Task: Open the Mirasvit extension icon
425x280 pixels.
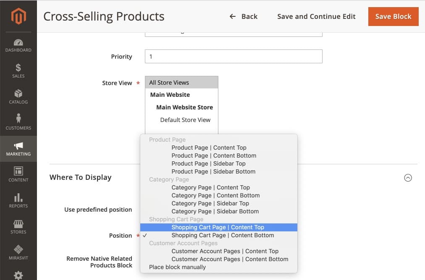Action: 18,252
